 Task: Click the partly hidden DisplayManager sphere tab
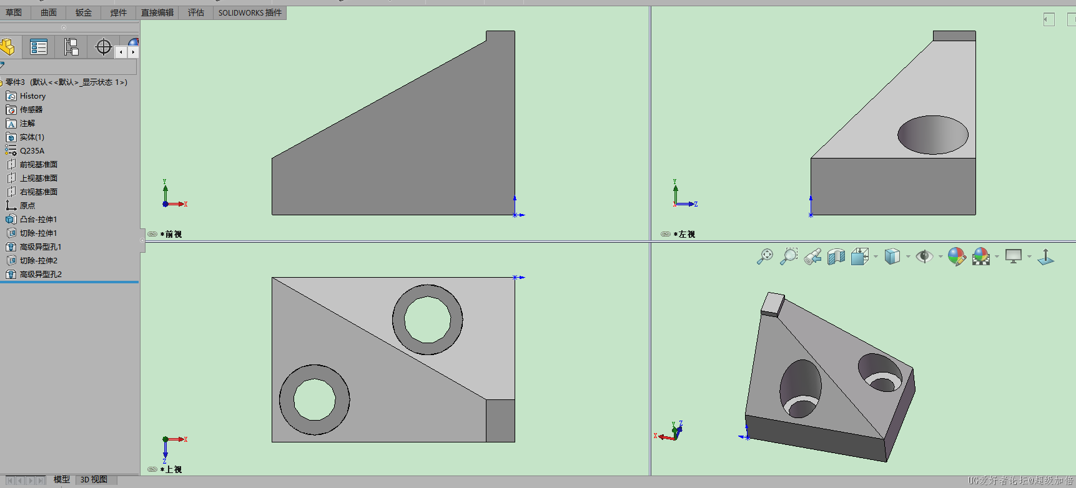point(134,42)
